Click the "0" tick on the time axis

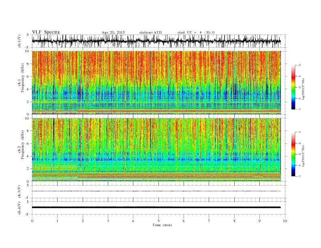32,221
